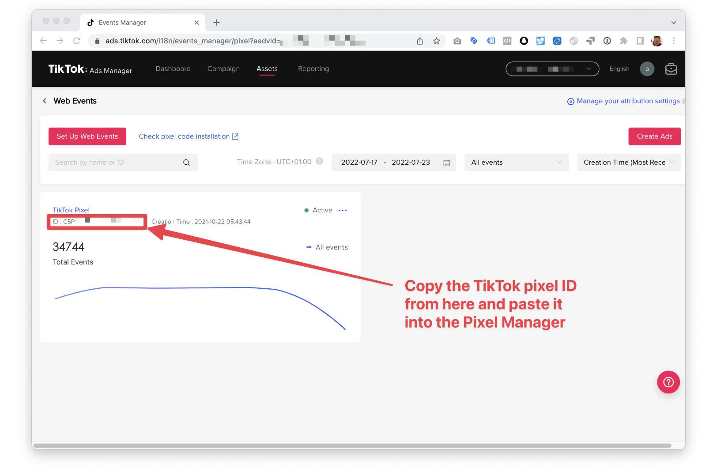
Task: Click the browser forward arrow
Action: tap(60, 41)
